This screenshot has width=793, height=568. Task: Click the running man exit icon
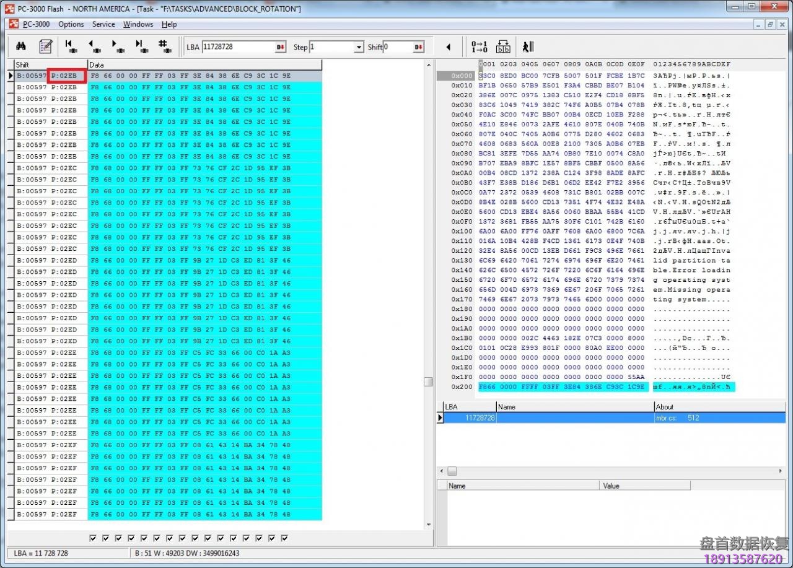527,46
